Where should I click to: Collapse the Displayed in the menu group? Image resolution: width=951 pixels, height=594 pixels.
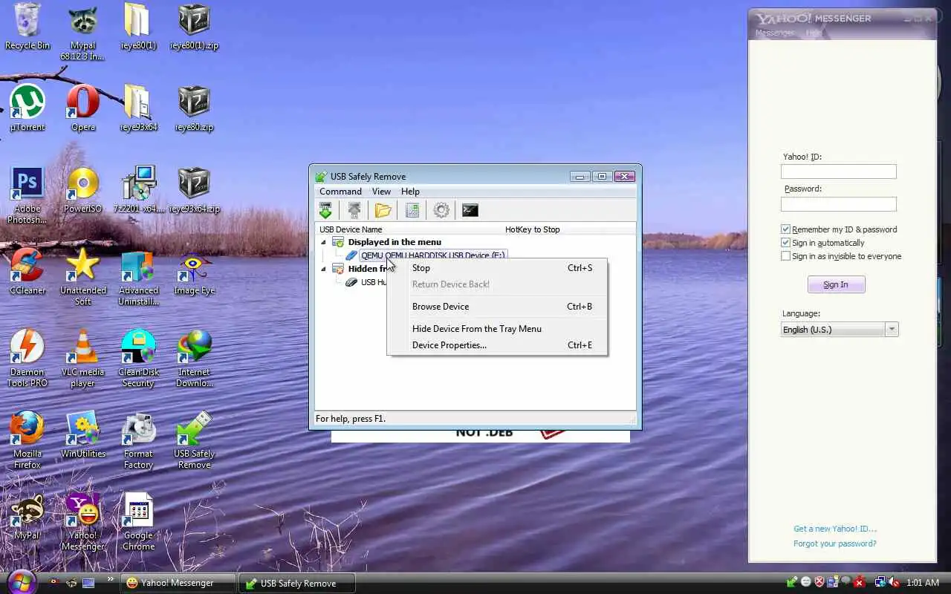click(323, 242)
